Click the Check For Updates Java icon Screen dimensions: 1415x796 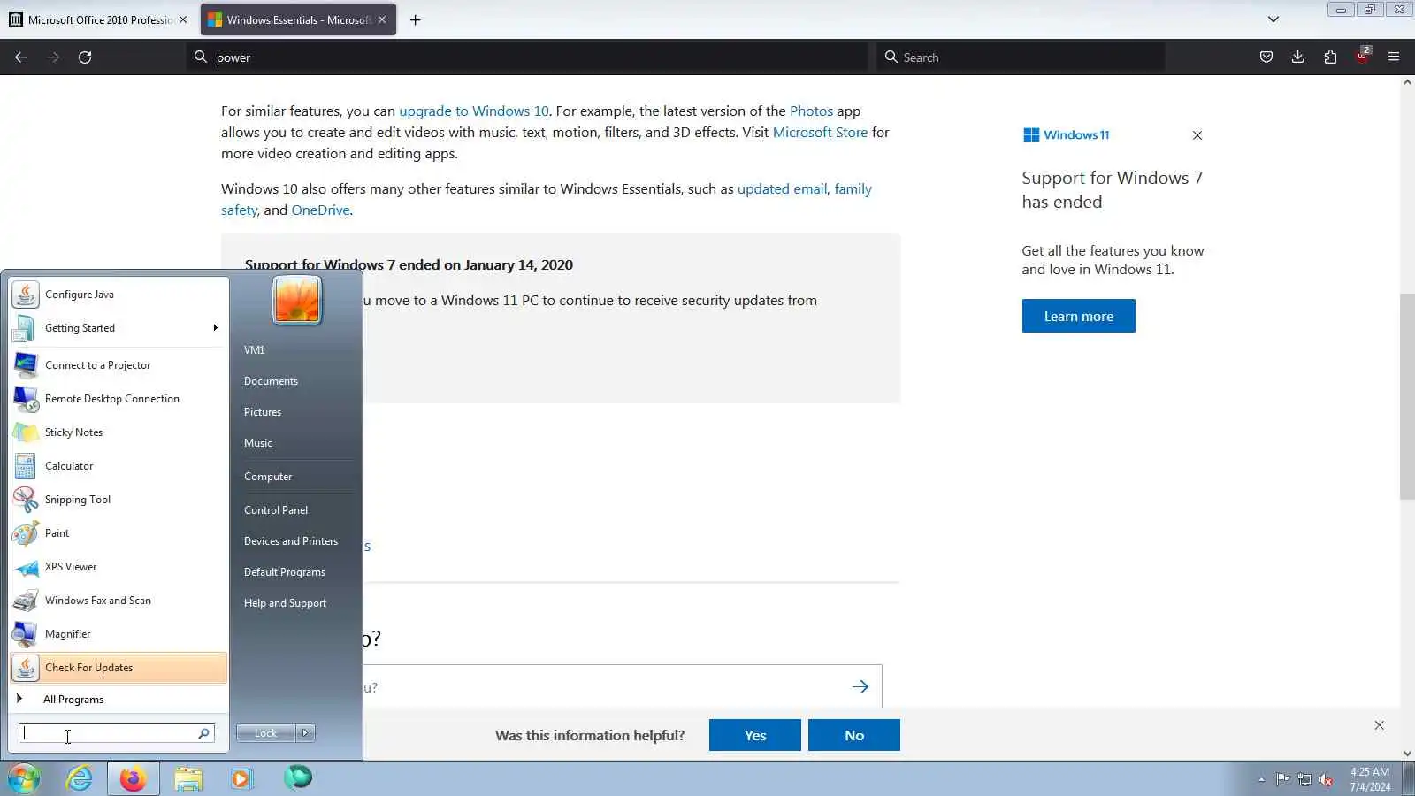pos(26,668)
